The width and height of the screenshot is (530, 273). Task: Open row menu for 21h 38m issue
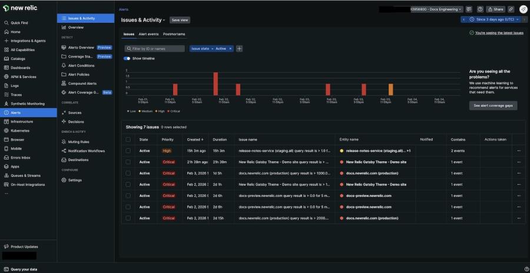coord(519,162)
